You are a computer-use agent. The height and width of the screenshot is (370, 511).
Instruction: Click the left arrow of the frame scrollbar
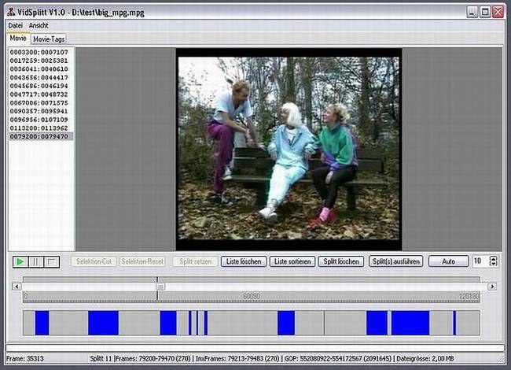point(17,287)
